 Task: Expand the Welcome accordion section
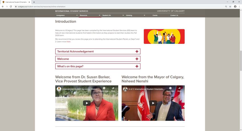click(98, 59)
